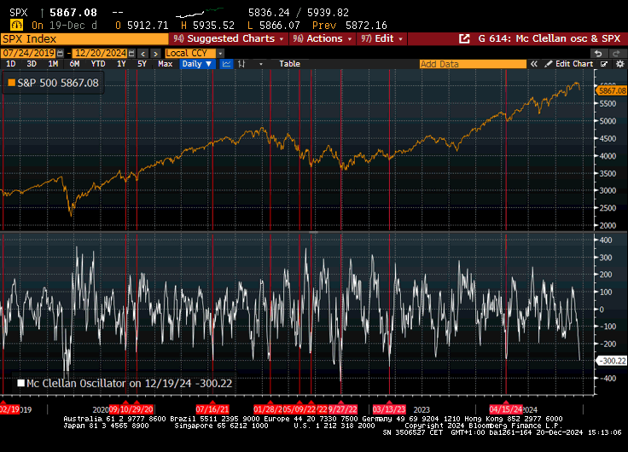
Task: Select the 6M range tab
Action: [x=74, y=64]
